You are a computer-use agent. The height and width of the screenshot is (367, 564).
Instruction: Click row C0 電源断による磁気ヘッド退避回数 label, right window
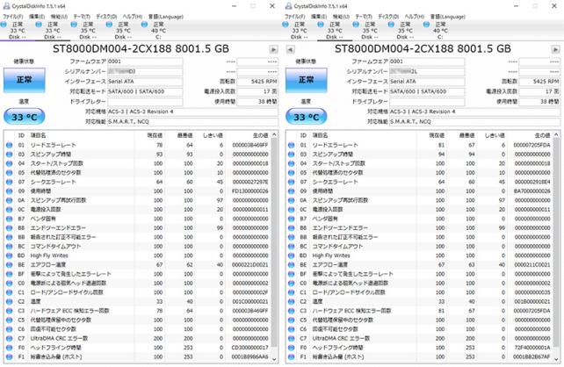click(x=351, y=284)
